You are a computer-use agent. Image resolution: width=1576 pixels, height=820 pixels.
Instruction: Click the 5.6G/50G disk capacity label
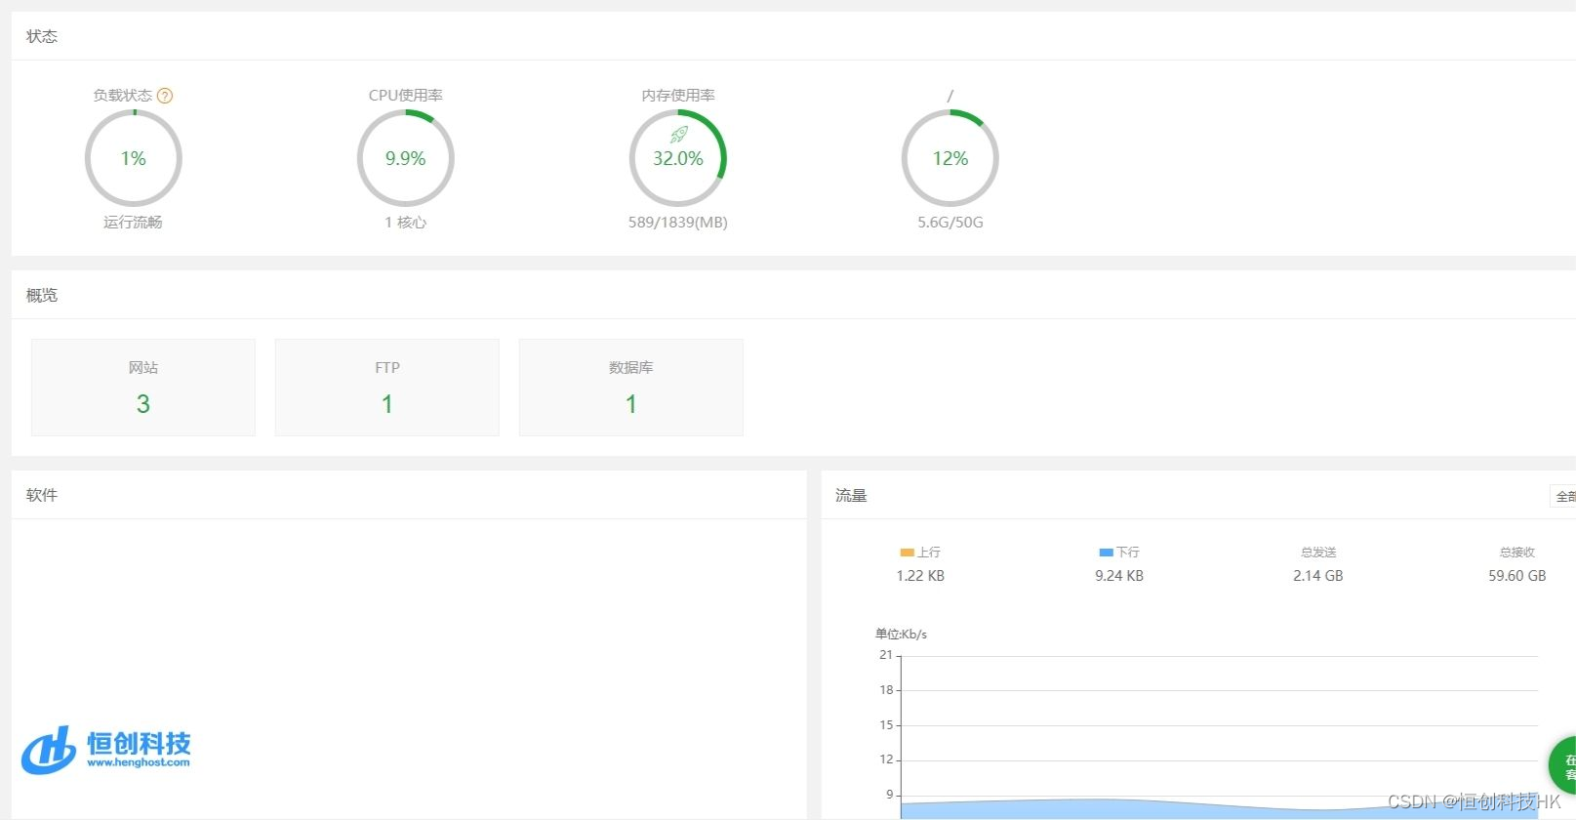950,223
